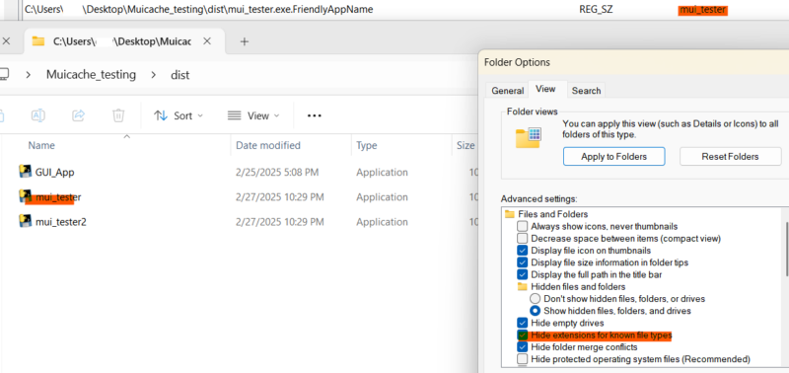Add a new tab with plus icon
This screenshot has width=789, height=373.
tap(245, 41)
